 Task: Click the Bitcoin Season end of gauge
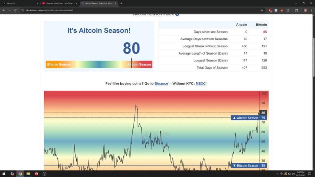coord(59,64)
